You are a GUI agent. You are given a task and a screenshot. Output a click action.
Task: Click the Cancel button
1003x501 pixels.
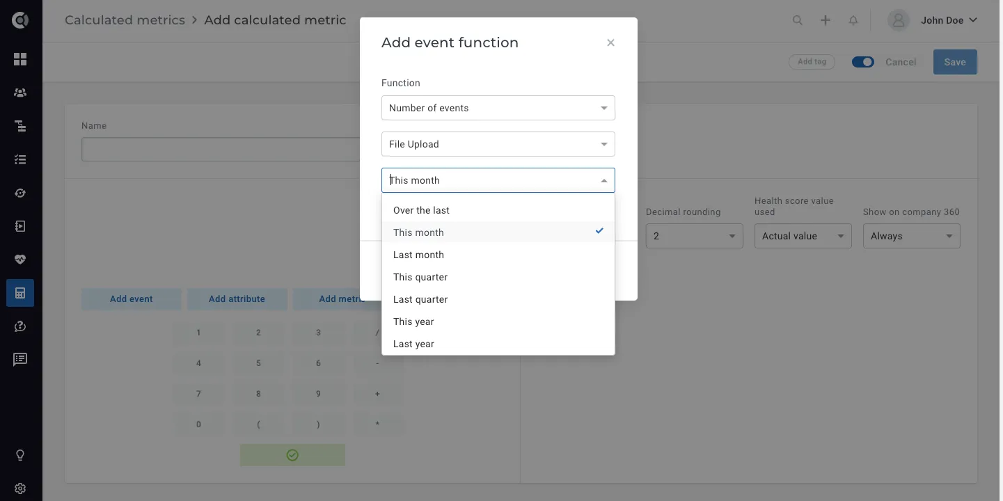point(901,62)
